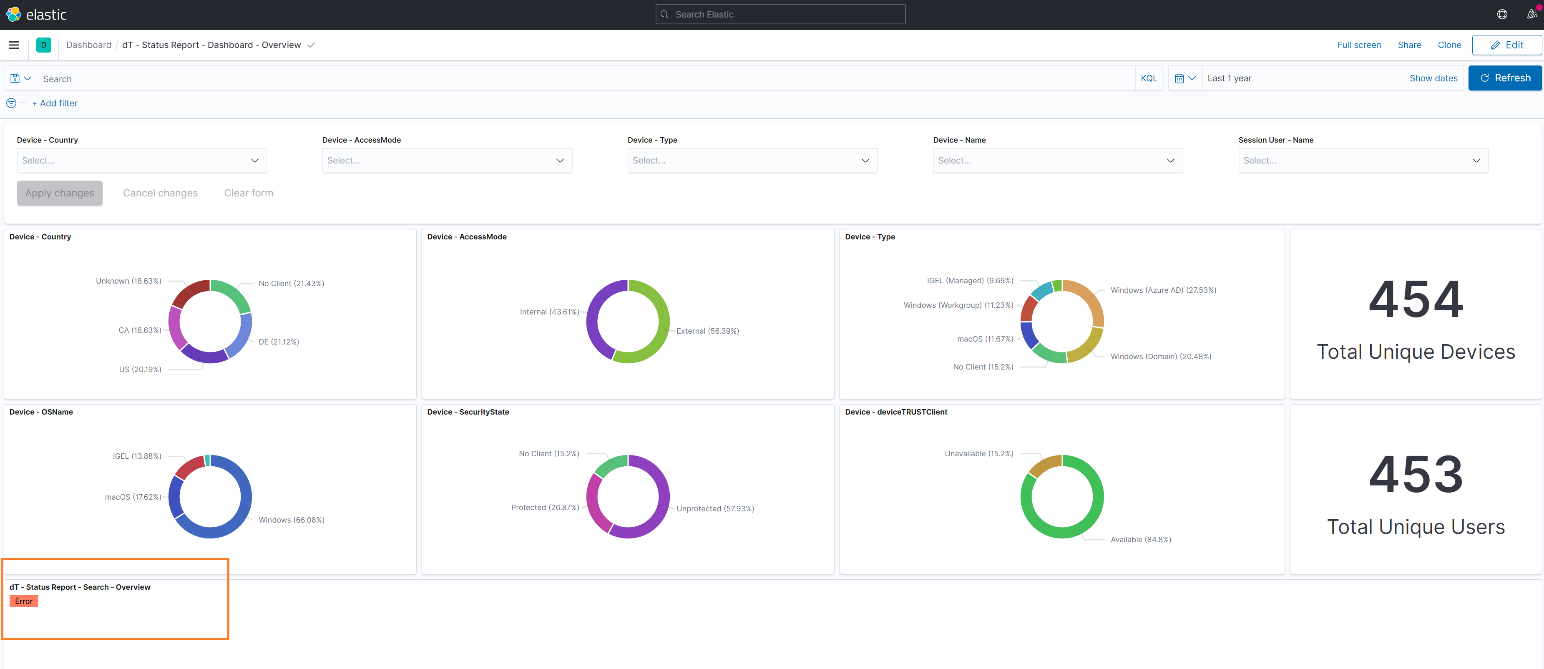Open the hamburger navigation menu
This screenshot has width=1544, height=669.
pos(14,45)
